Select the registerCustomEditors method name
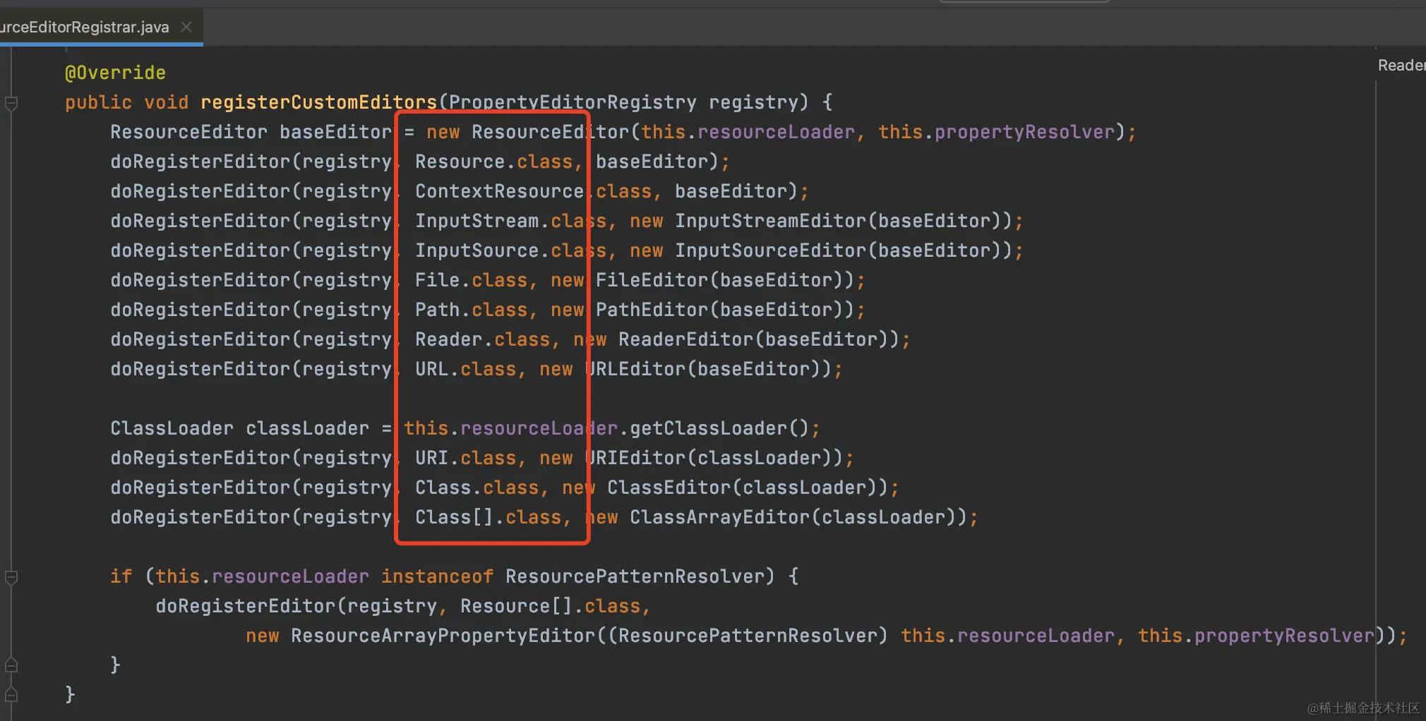 coord(318,102)
